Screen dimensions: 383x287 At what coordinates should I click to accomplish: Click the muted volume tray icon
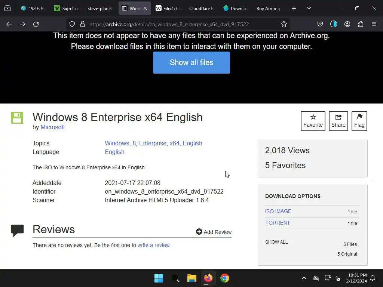337,278
